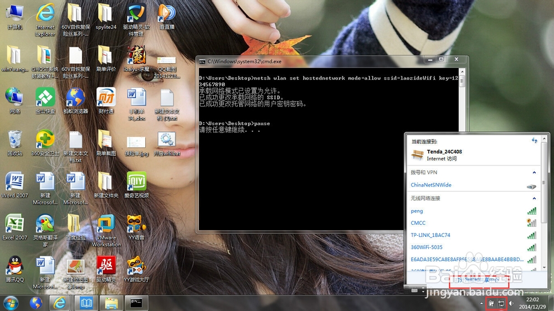554x311 pixels.
Task: Show hidden system tray icons
Action: point(481,304)
